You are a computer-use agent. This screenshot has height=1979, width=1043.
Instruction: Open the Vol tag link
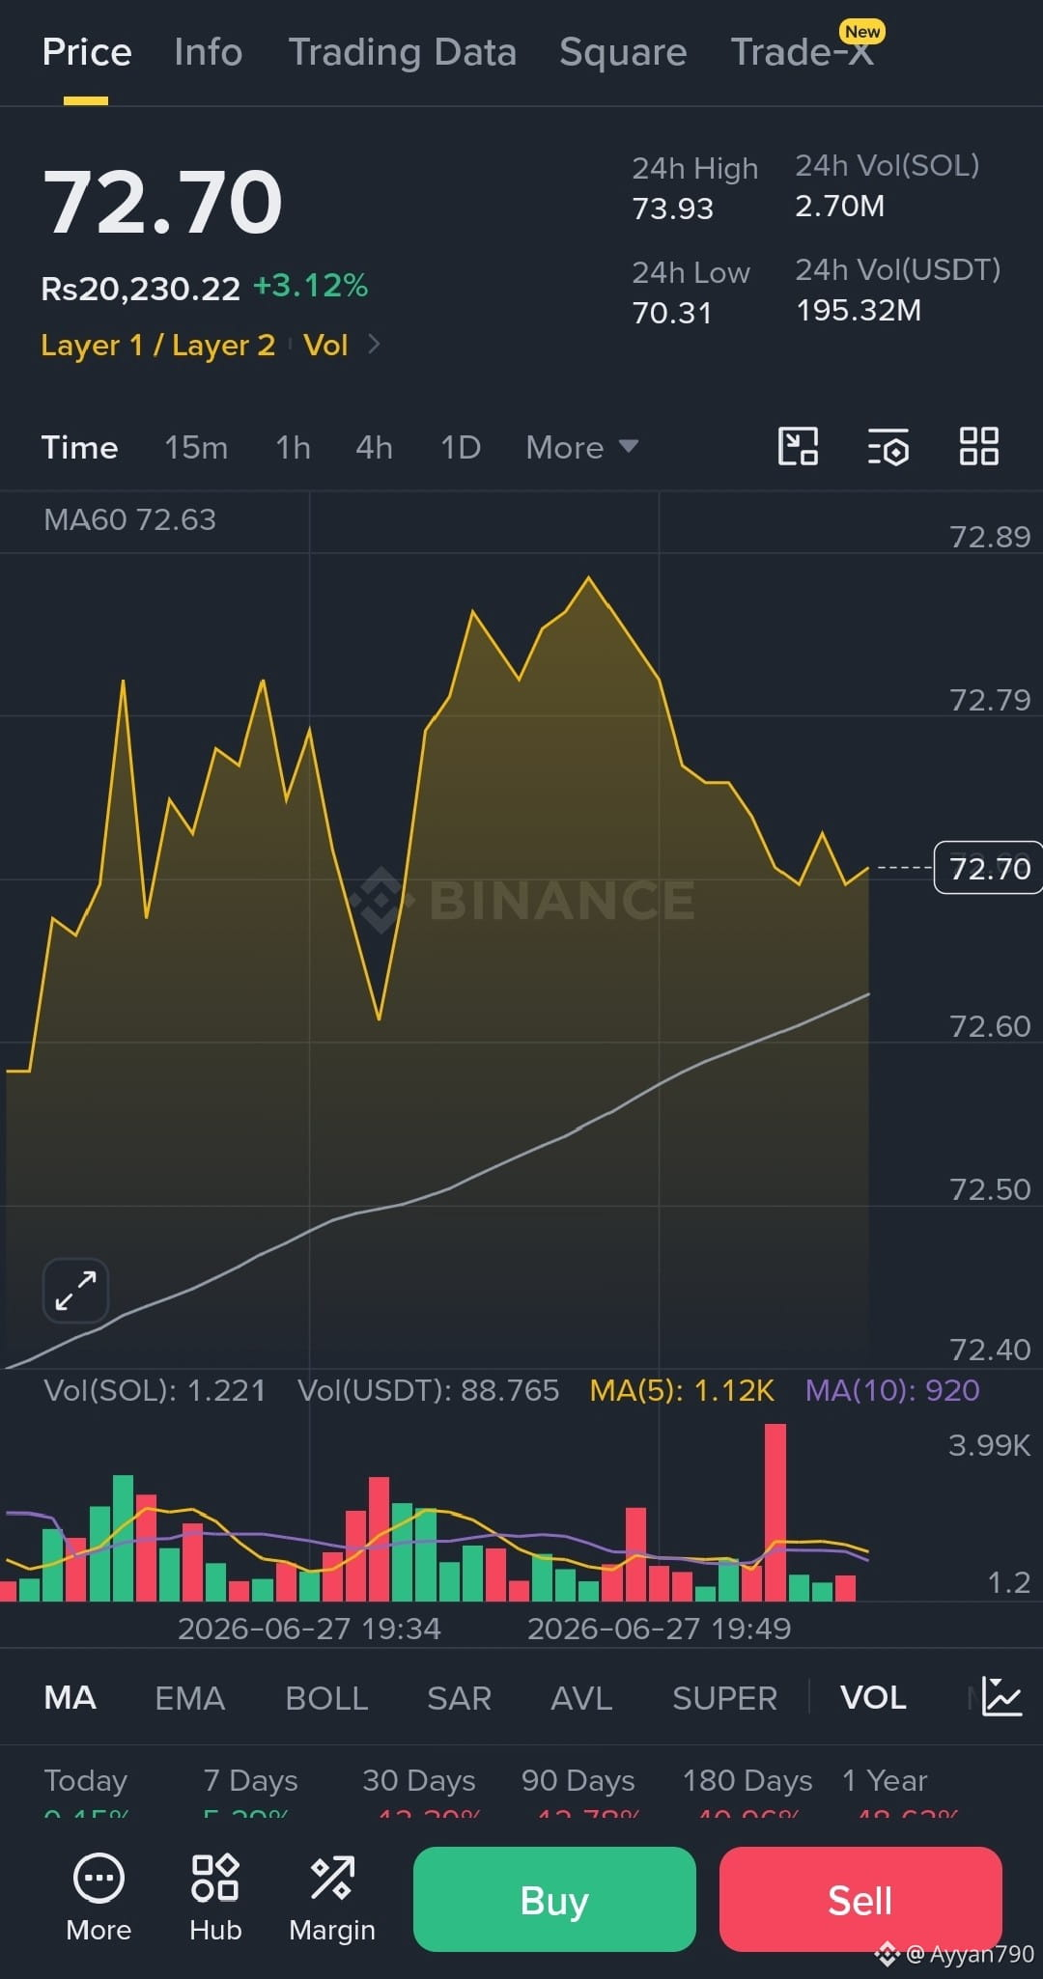tap(325, 345)
